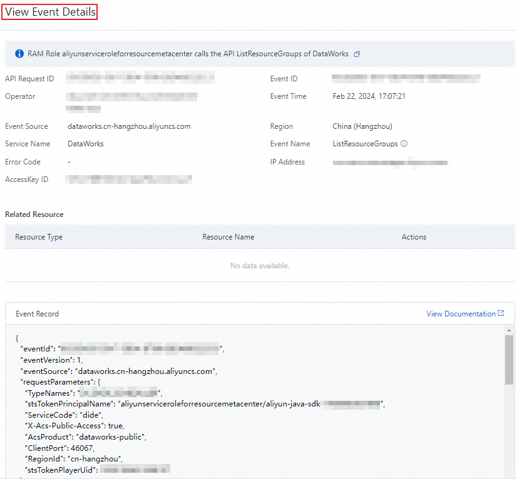Click the blue info icon in the banner
The image size is (517, 479).
click(19, 54)
